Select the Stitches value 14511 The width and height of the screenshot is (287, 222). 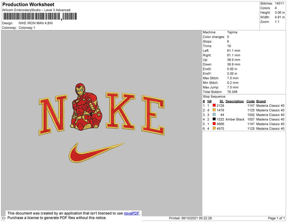click(x=279, y=3)
